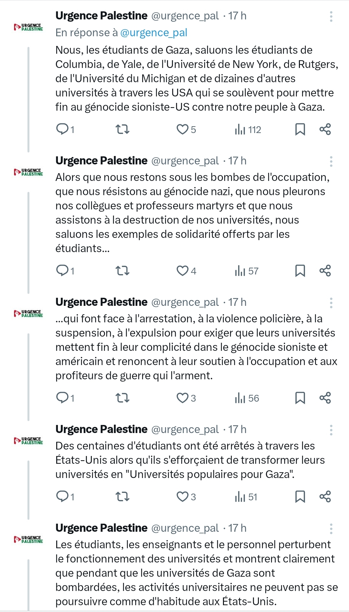Like the 'Alors que nous restons' tweet
The width and height of the screenshot is (349, 612).
(183, 271)
